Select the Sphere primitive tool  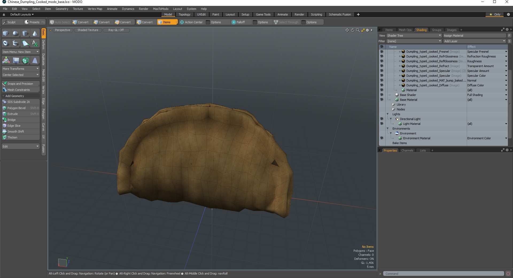click(15, 33)
